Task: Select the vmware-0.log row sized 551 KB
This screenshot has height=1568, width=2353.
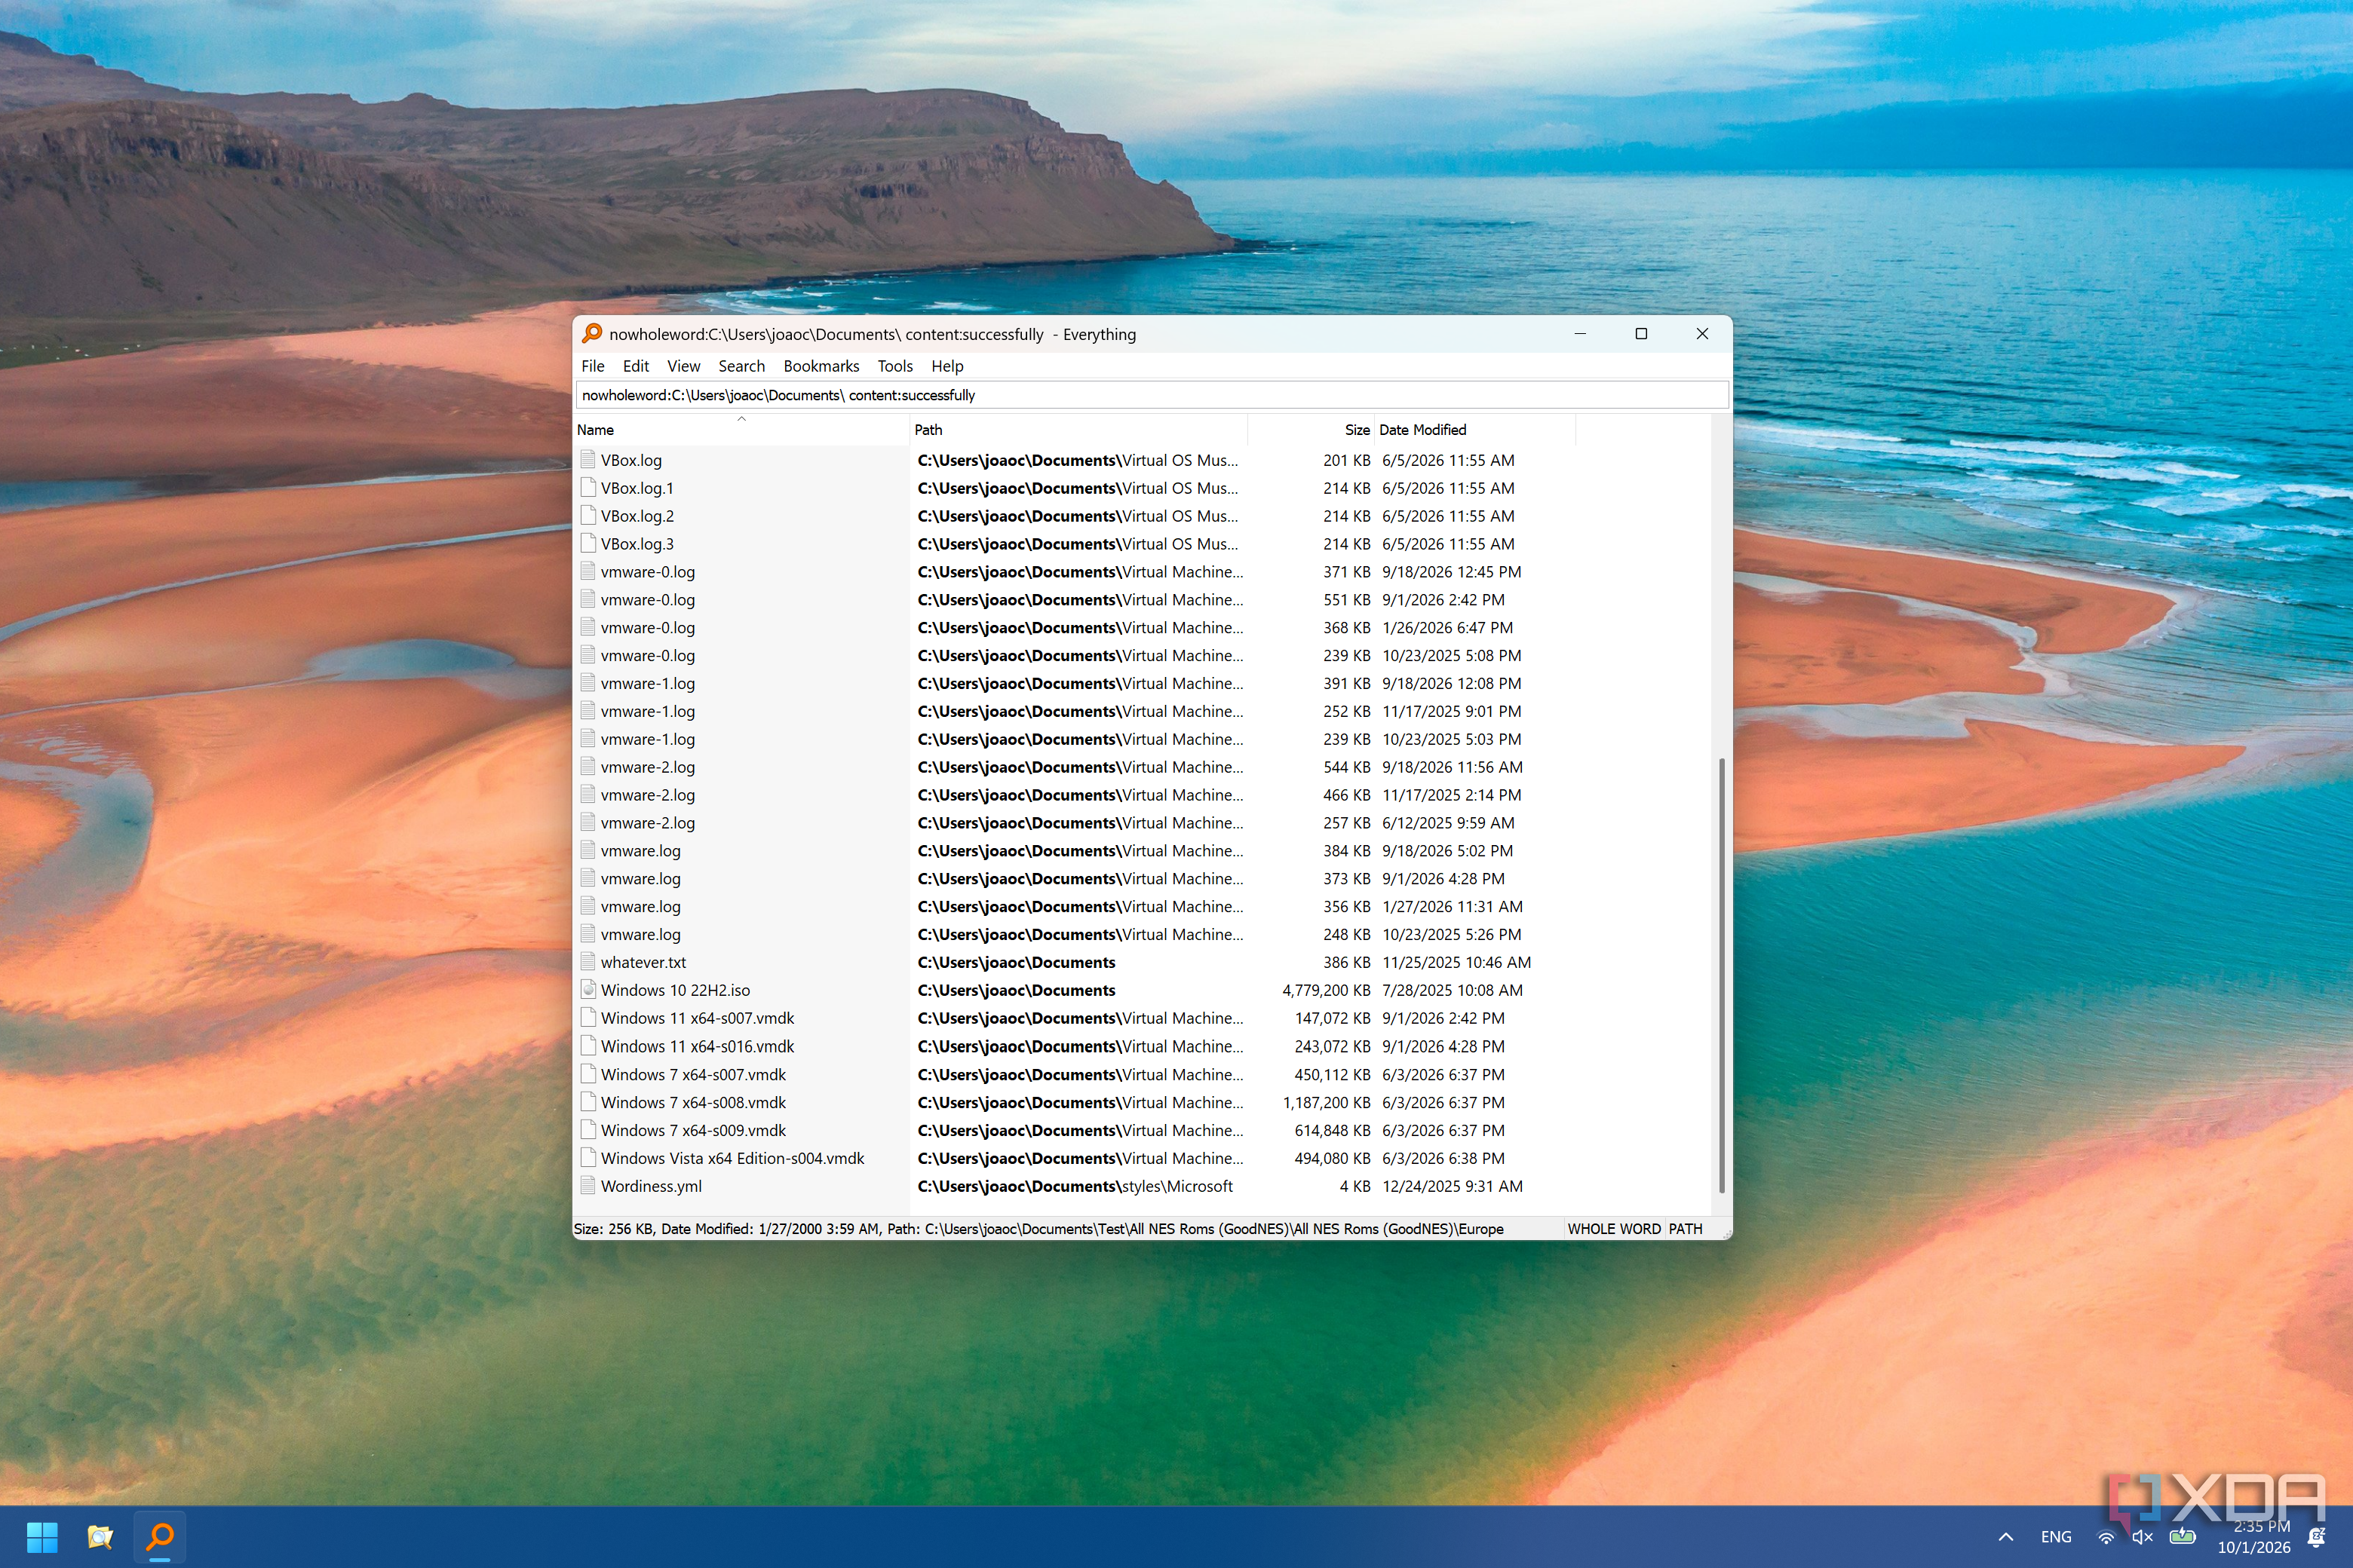Action: tap(1143, 600)
